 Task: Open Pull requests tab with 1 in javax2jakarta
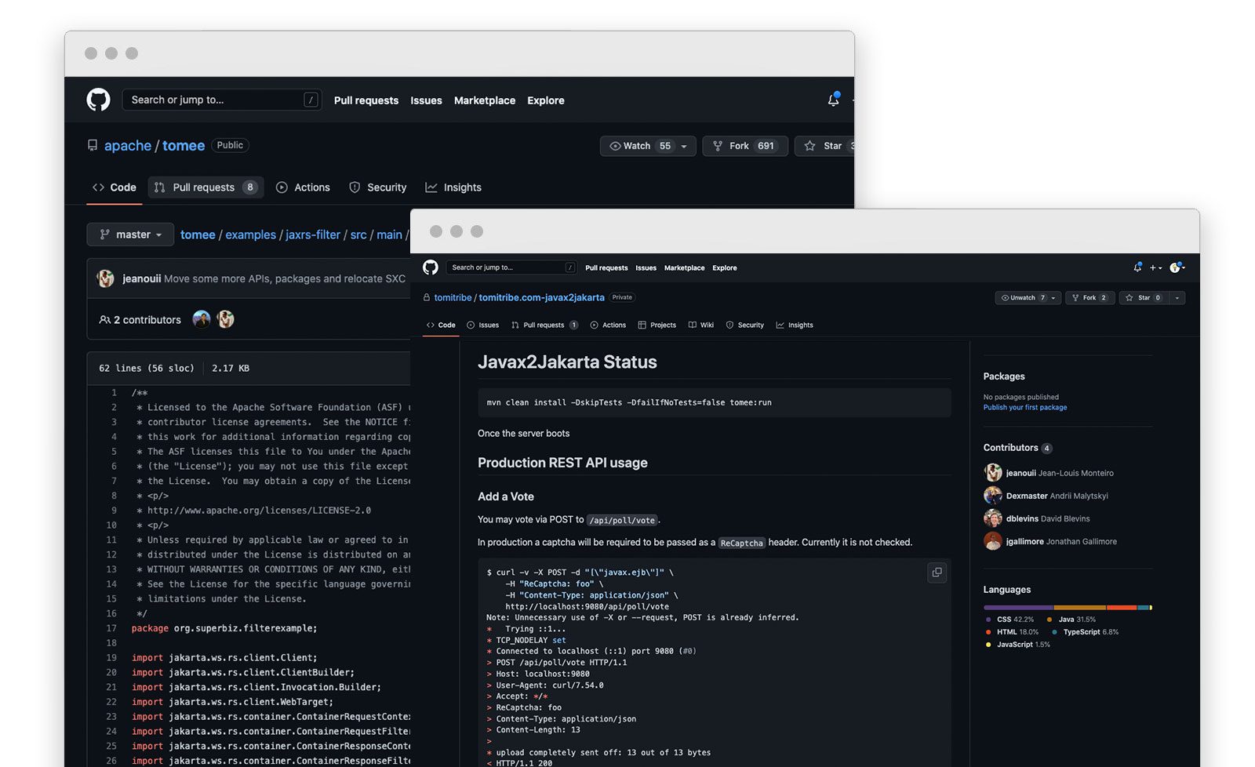[544, 325]
